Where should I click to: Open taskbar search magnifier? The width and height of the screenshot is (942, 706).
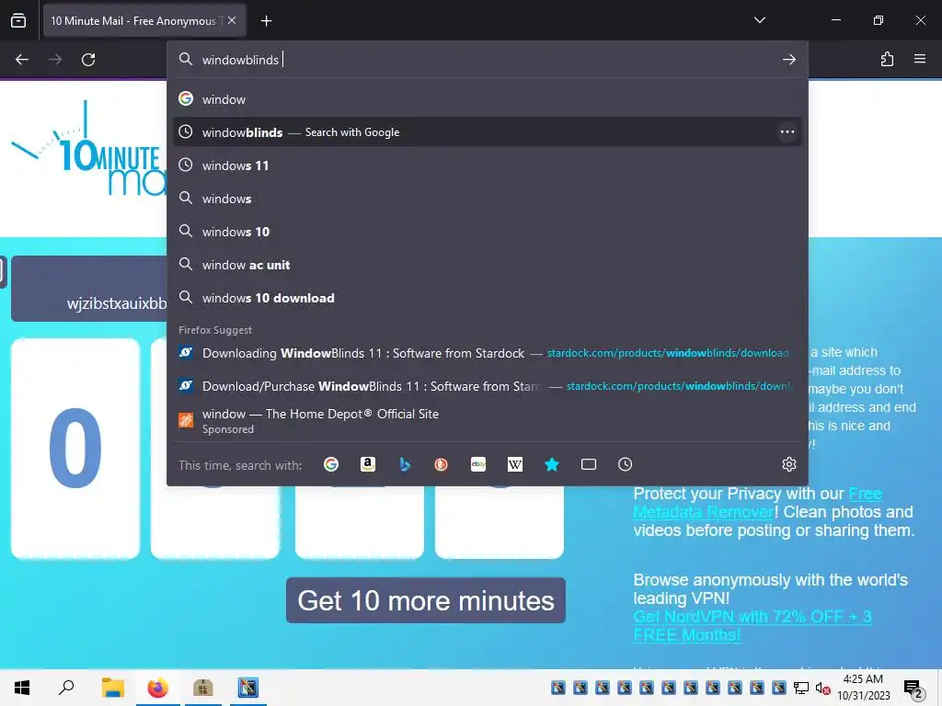(x=66, y=688)
